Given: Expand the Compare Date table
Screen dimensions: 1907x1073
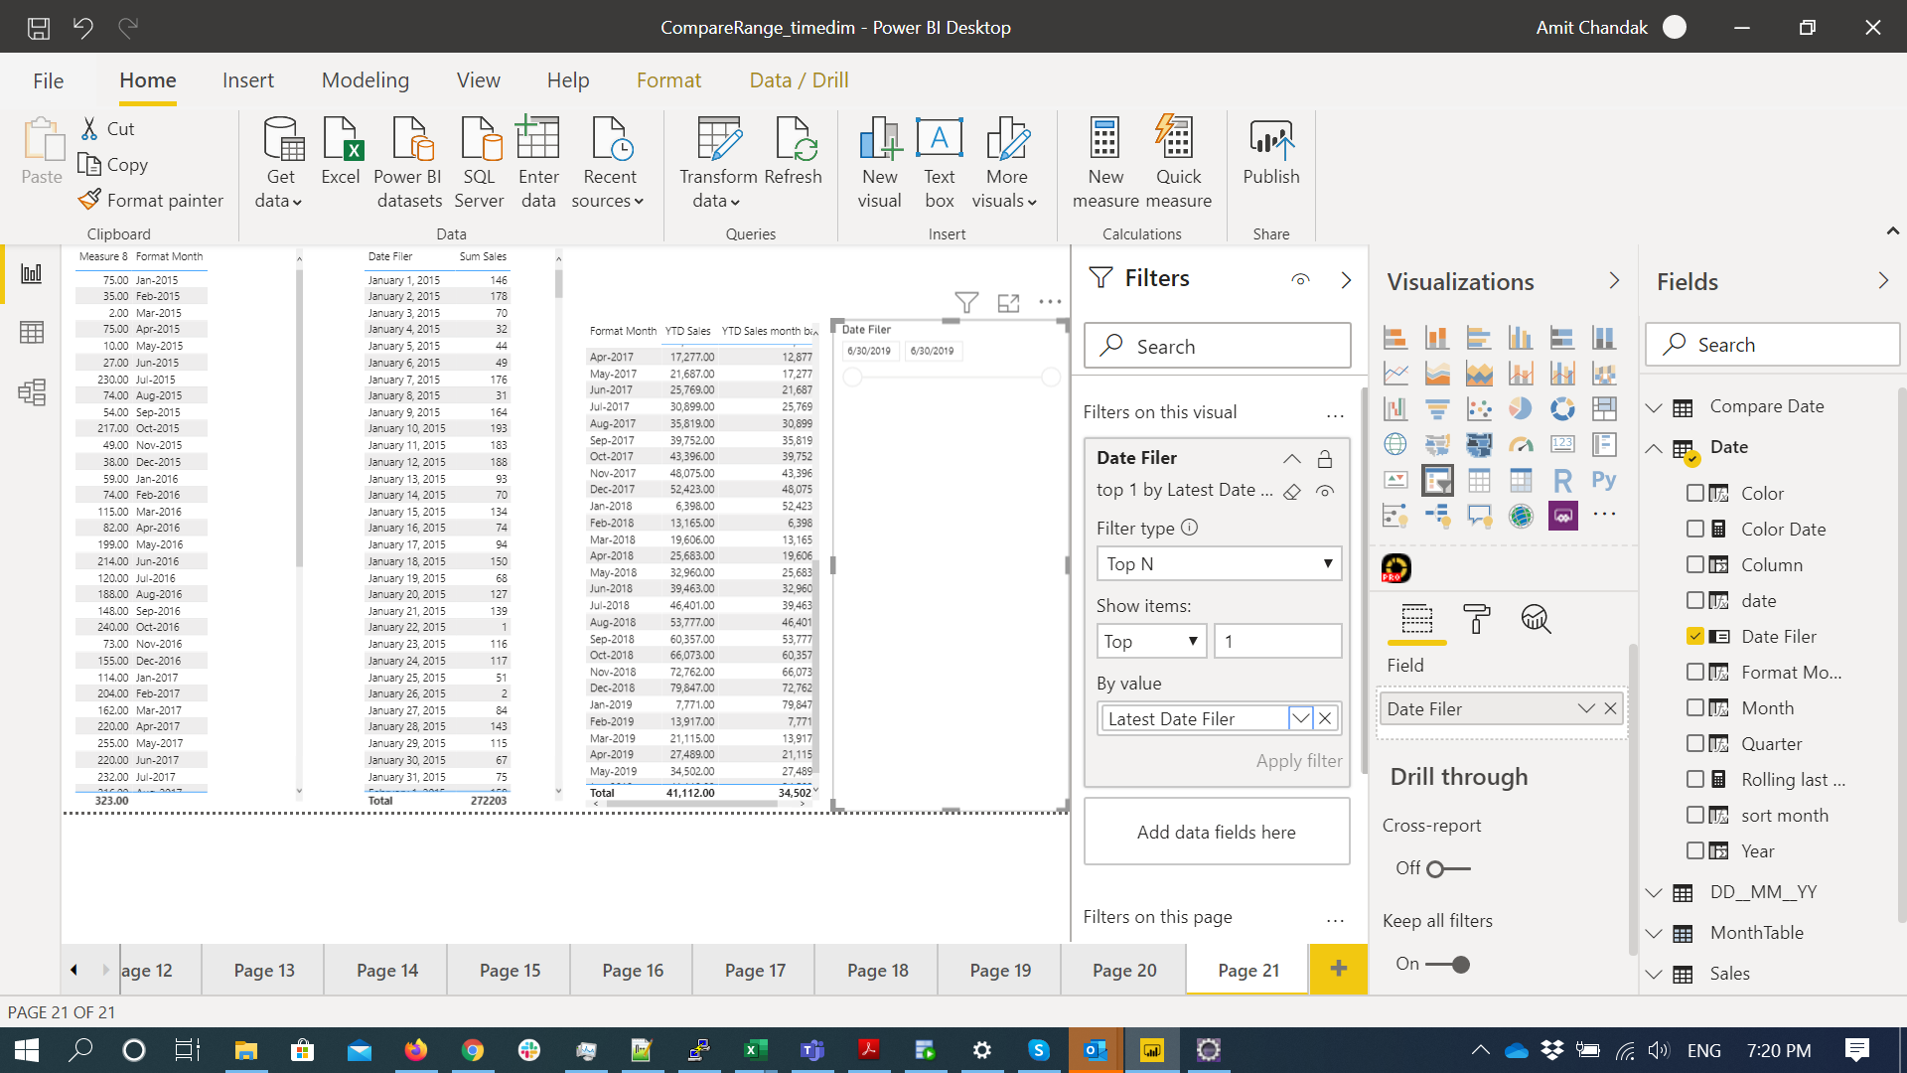Looking at the screenshot, I should pyautogui.click(x=1654, y=407).
